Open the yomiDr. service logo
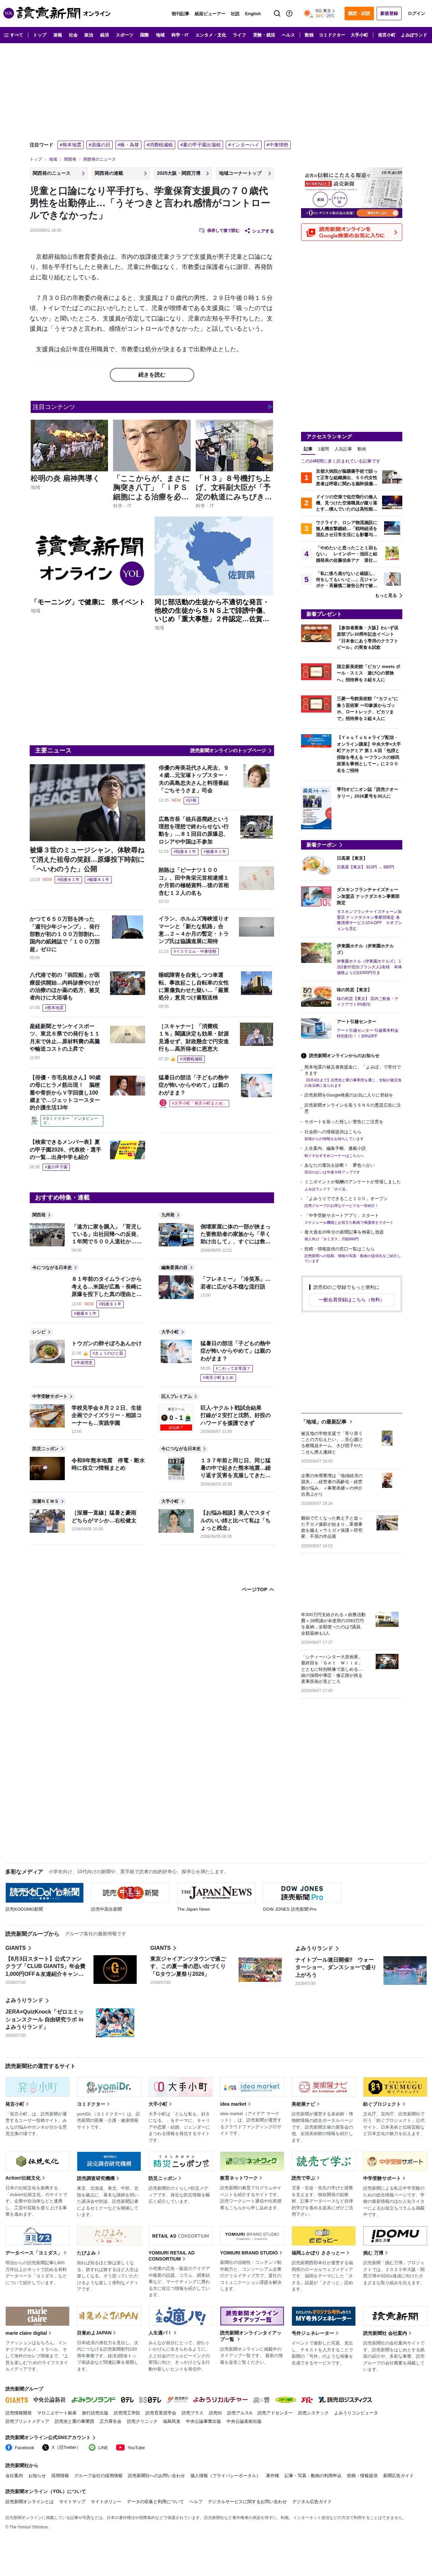 coord(109,2087)
